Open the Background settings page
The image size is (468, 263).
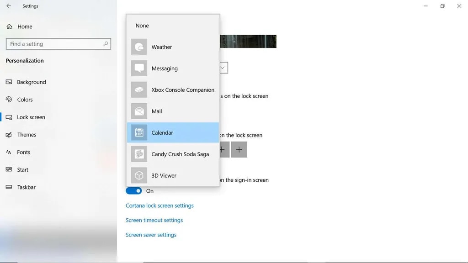tap(31, 82)
